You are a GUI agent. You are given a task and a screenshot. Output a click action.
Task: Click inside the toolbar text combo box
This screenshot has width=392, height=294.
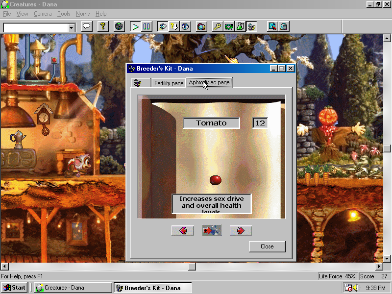click(36, 27)
